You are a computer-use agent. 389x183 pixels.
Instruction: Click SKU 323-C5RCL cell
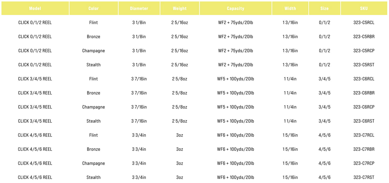coord(364,23)
